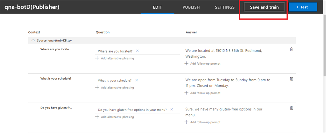This screenshot has width=326, height=133.
Task: Go to the SETTINGS tab
Action: coord(224,7)
